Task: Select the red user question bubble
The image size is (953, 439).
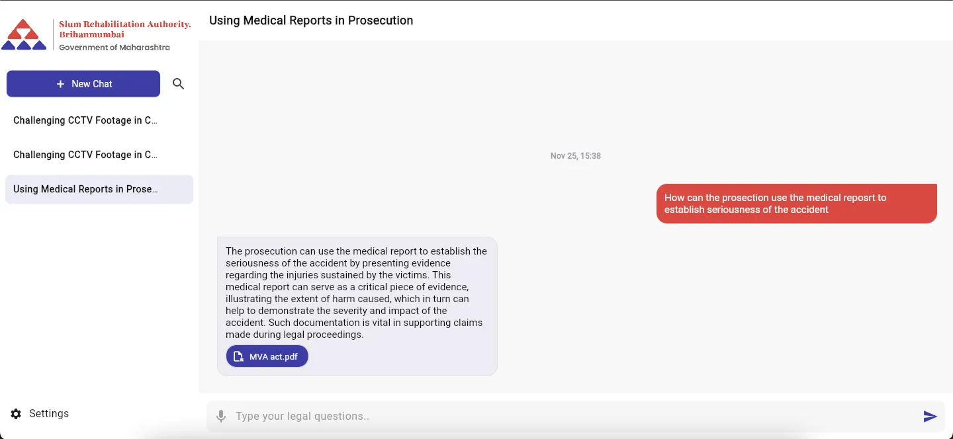Action: 796,203
